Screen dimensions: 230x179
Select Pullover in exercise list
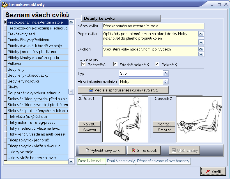[38, 63]
